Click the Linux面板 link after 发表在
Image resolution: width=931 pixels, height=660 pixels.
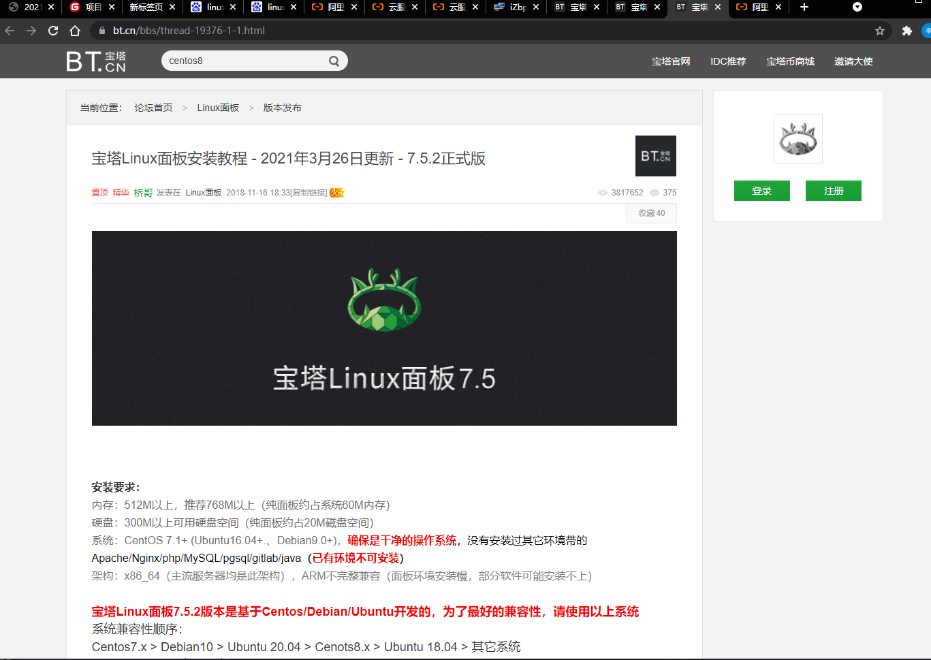click(204, 193)
